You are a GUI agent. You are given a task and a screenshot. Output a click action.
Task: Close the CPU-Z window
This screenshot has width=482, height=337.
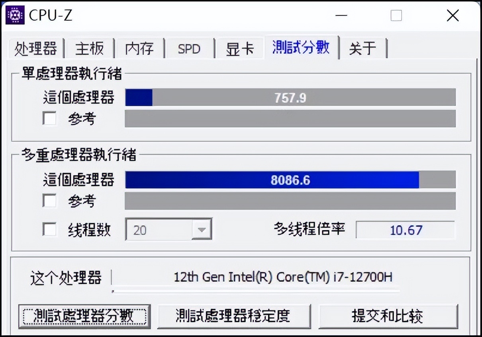453,15
